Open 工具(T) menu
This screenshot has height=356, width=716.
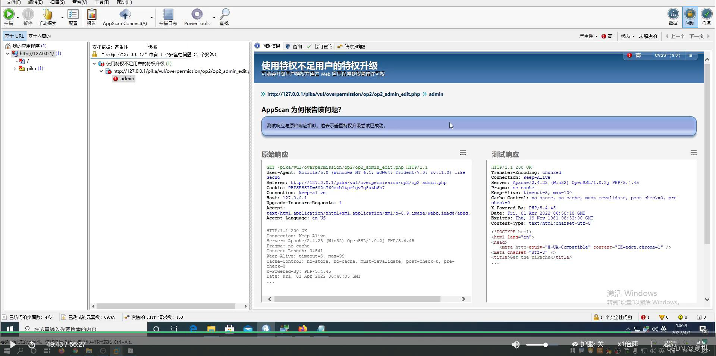click(102, 2)
